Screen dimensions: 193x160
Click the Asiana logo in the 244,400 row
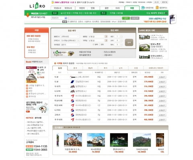point(72,96)
